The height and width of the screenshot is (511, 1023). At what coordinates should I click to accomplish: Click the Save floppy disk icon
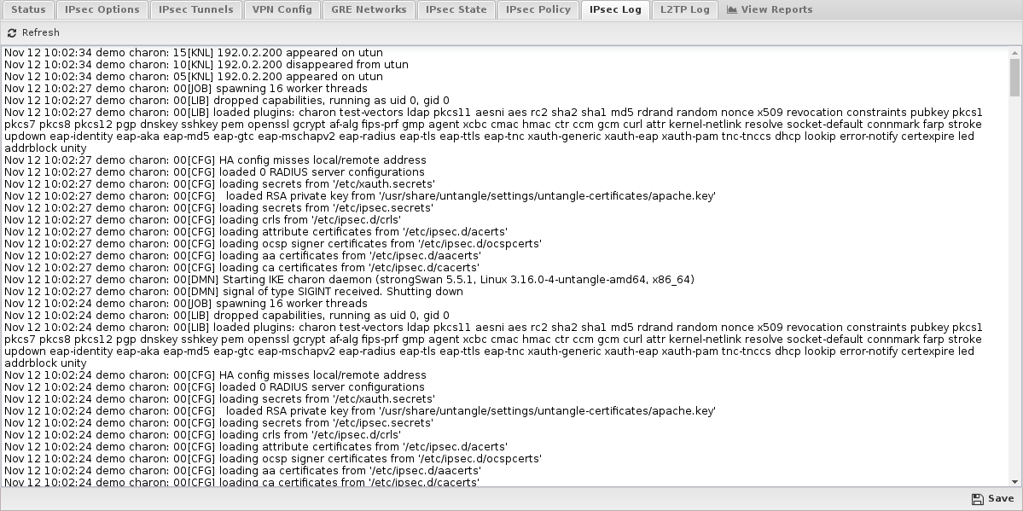pyautogui.click(x=977, y=499)
